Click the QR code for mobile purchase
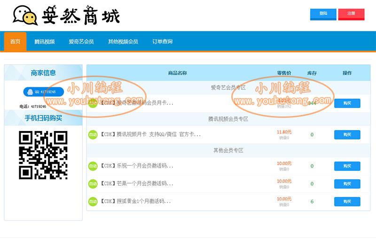376x239 pixels. pos(43,155)
